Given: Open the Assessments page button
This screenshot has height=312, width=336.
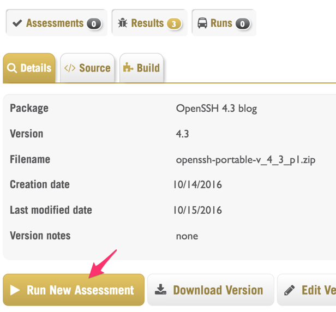Looking at the screenshot, I should [x=57, y=23].
